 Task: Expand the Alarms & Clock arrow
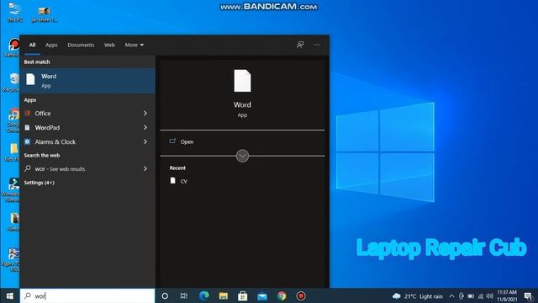(x=145, y=141)
